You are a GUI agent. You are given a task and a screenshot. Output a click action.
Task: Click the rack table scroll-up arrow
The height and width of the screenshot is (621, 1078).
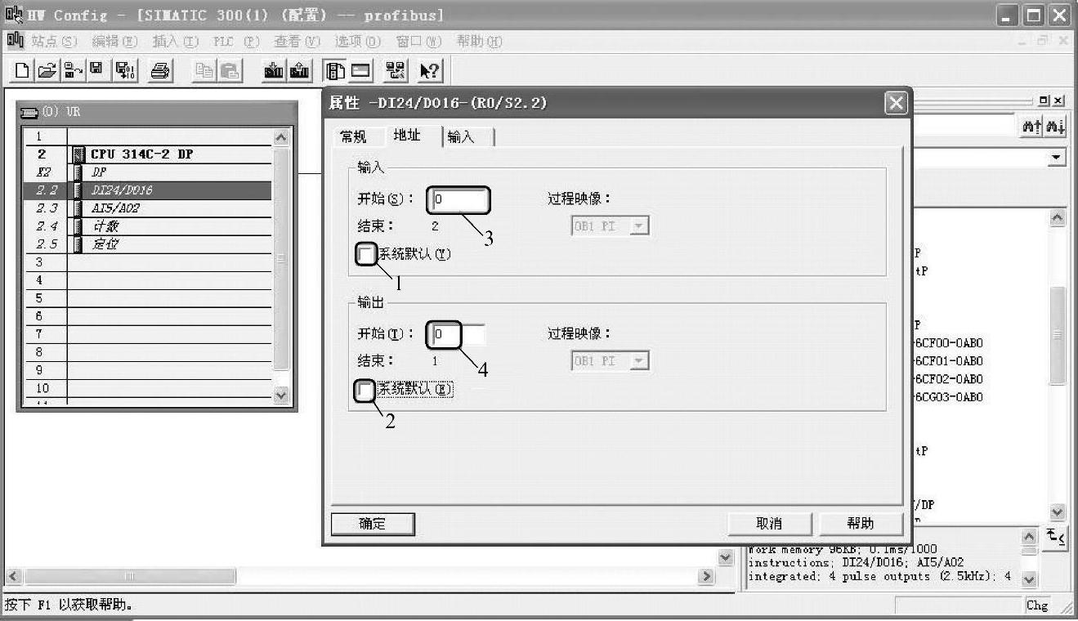point(281,139)
